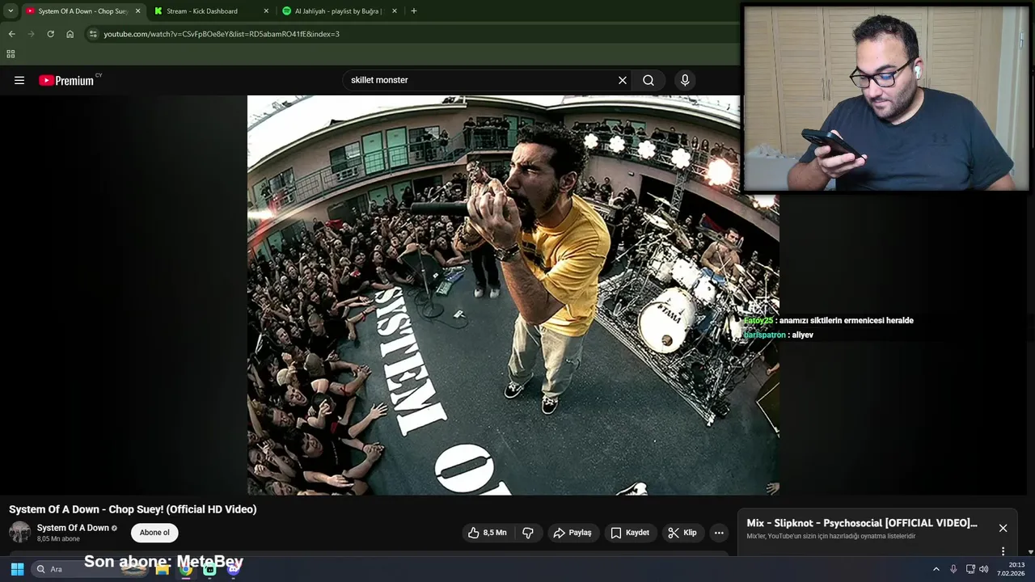The height and width of the screenshot is (582, 1035).
Task: Close the Kick Dashboard tab
Action: pos(266,11)
